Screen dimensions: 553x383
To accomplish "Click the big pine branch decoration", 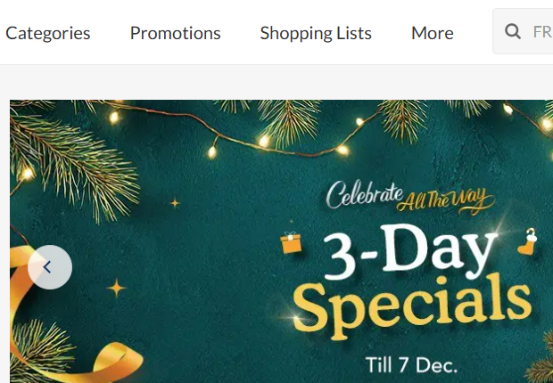I will (x=74, y=162).
